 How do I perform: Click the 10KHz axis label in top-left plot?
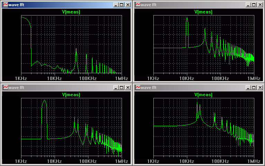tap(54, 79)
